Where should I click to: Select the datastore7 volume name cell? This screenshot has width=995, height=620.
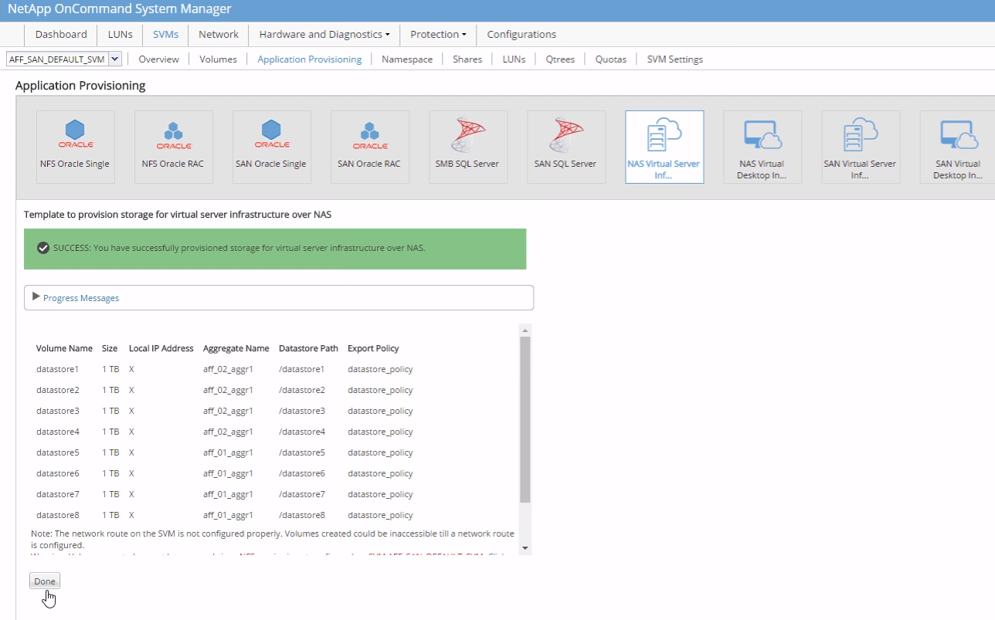point(58,494)
